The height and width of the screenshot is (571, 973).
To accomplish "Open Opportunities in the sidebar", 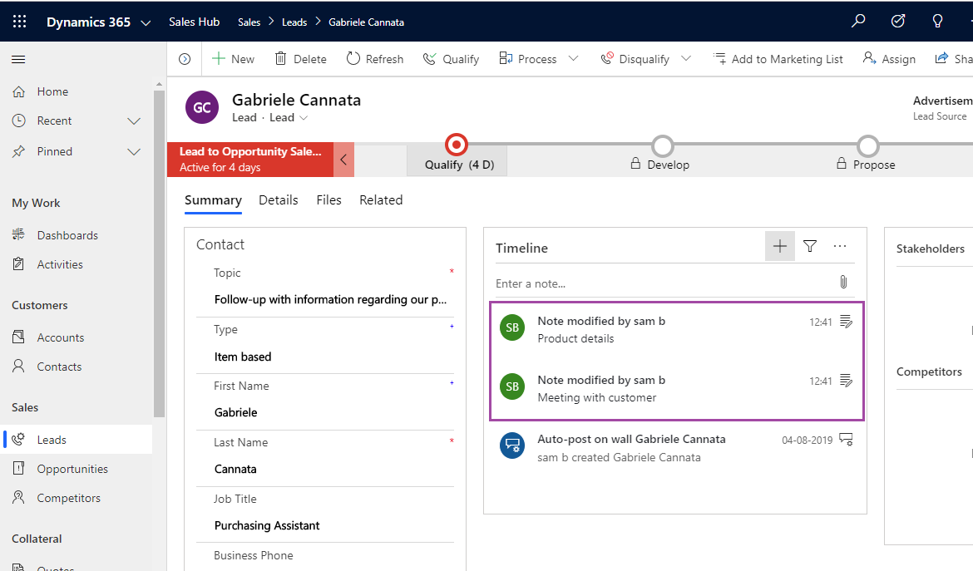I will pyautogui.click(x=72, y=469).
